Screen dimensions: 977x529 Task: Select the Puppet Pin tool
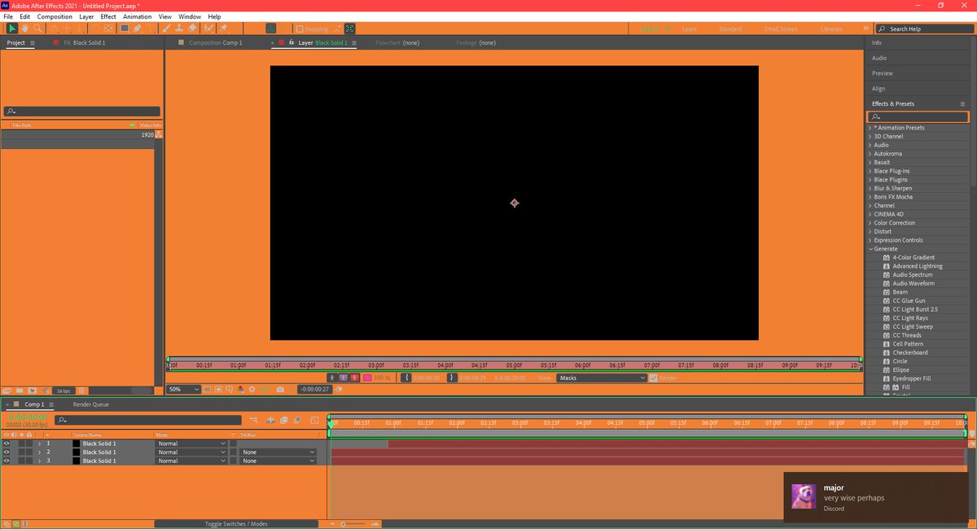(x=224, y=28)
